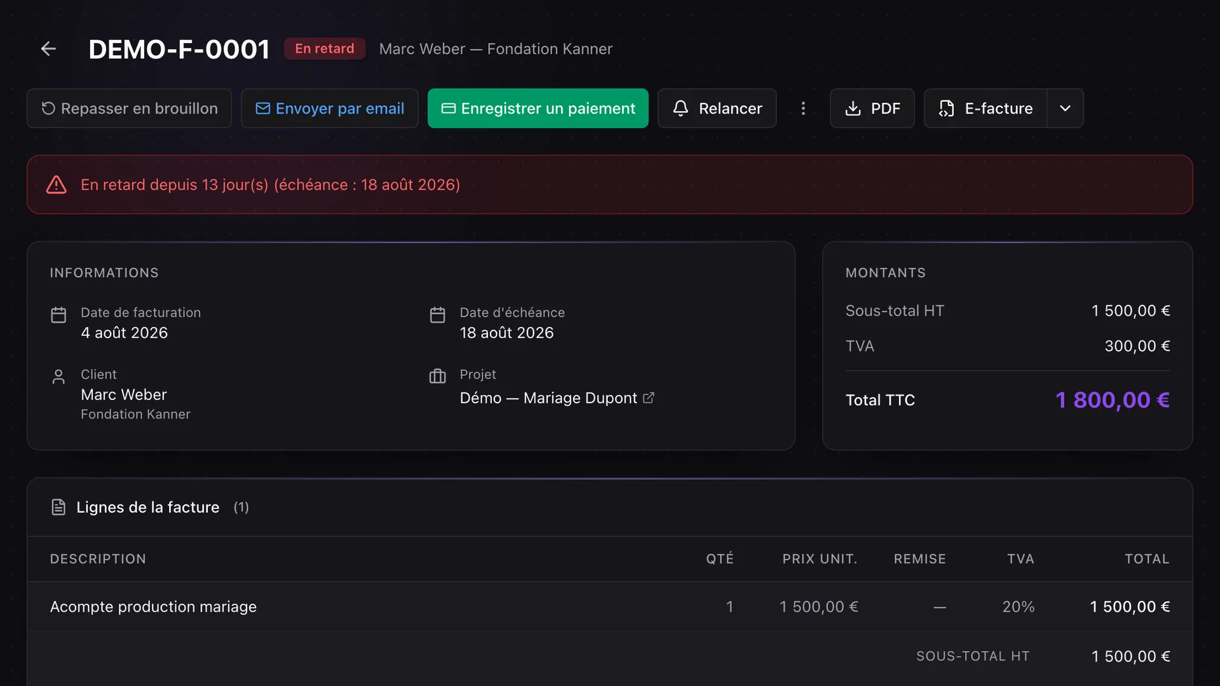Screen dimensions: 1220x686
Task: Click the invoice number DEMO-F-0001
Action: pos(179,49)
